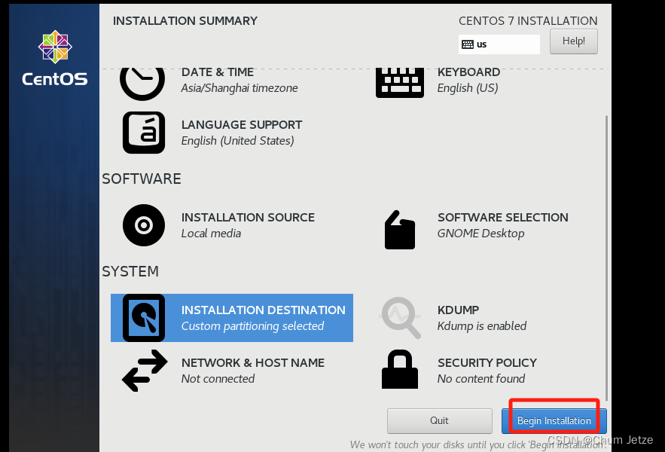Click 'English (US)' keyboard status
Screen dimensions: 665x452
point(468,88)
